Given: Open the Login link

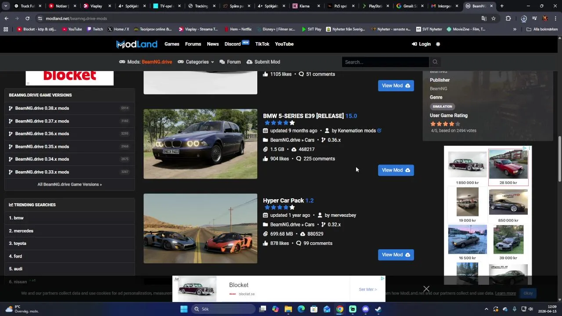Looking at the screenshot, I should coord(421,44).
